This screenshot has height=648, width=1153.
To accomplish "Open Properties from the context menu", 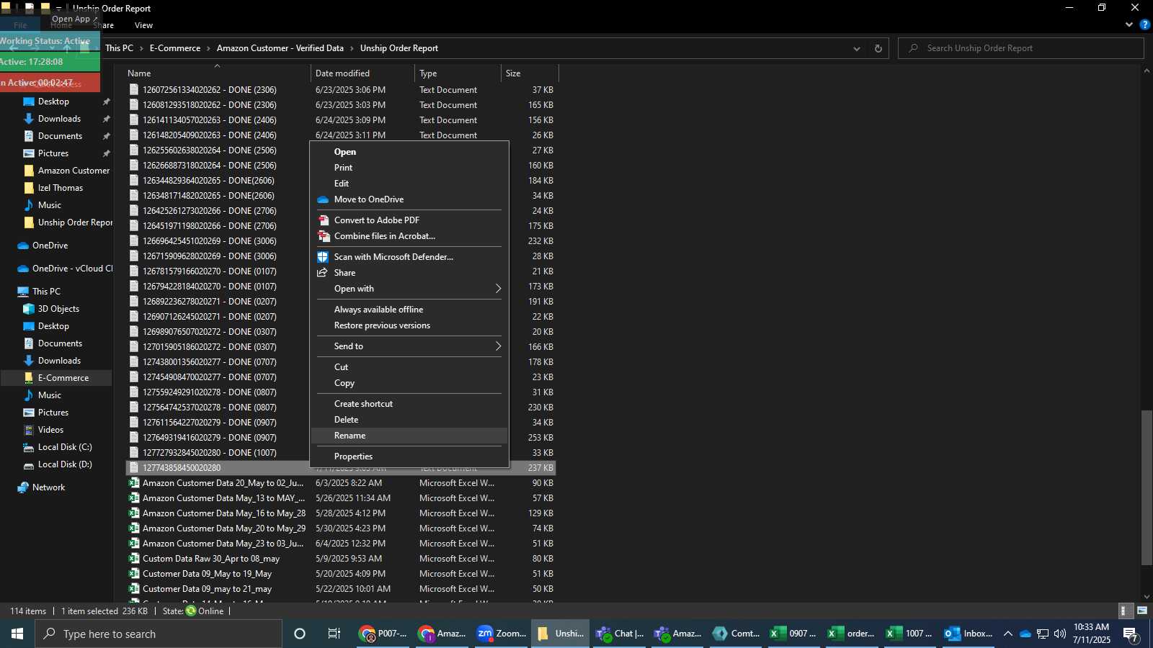I will point(409,456).
